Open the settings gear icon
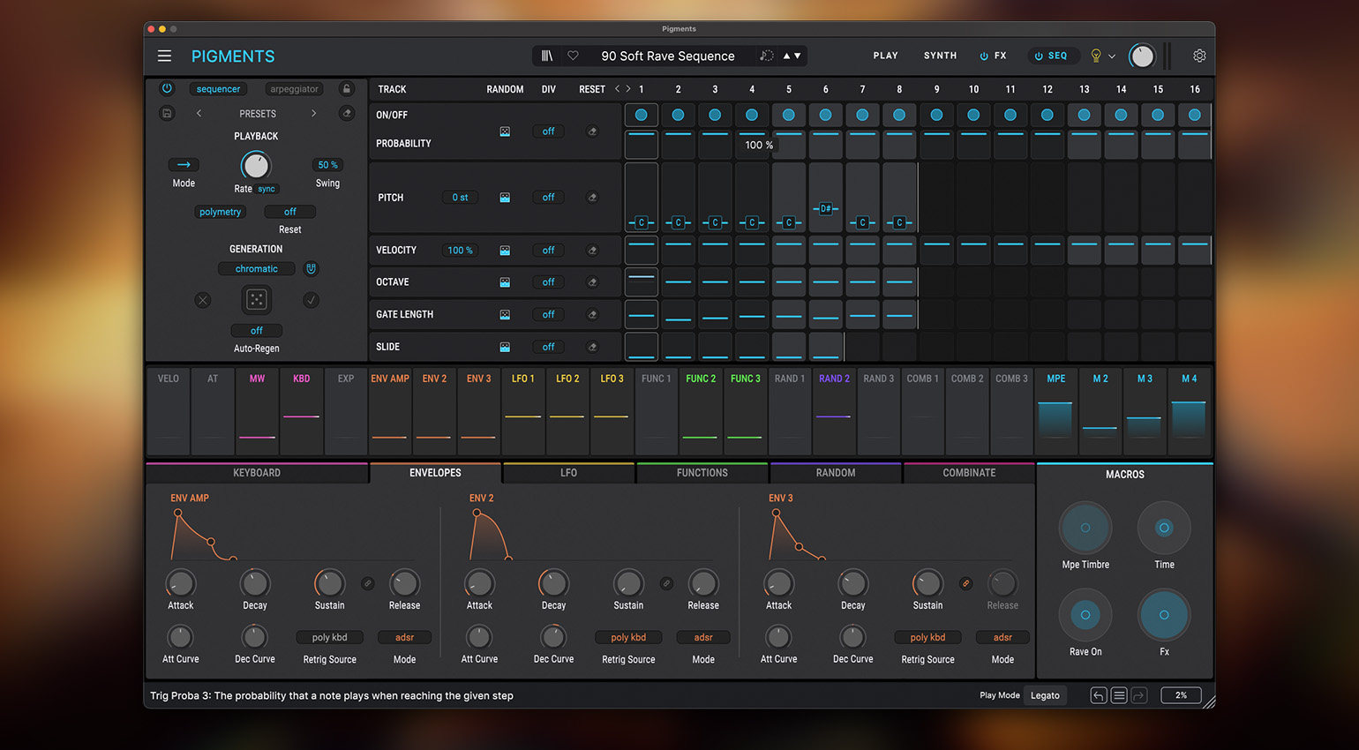The width and height of the screenshot is (1359, 750). tap(1199, 56)
